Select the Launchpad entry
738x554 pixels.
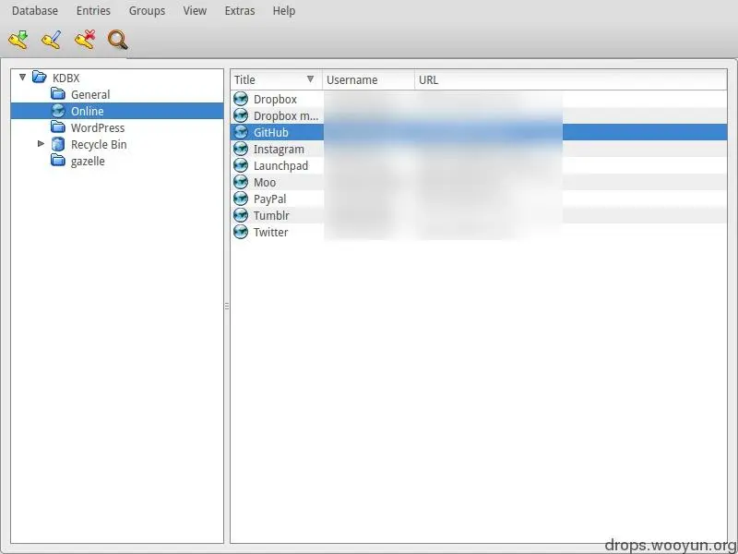479,165
